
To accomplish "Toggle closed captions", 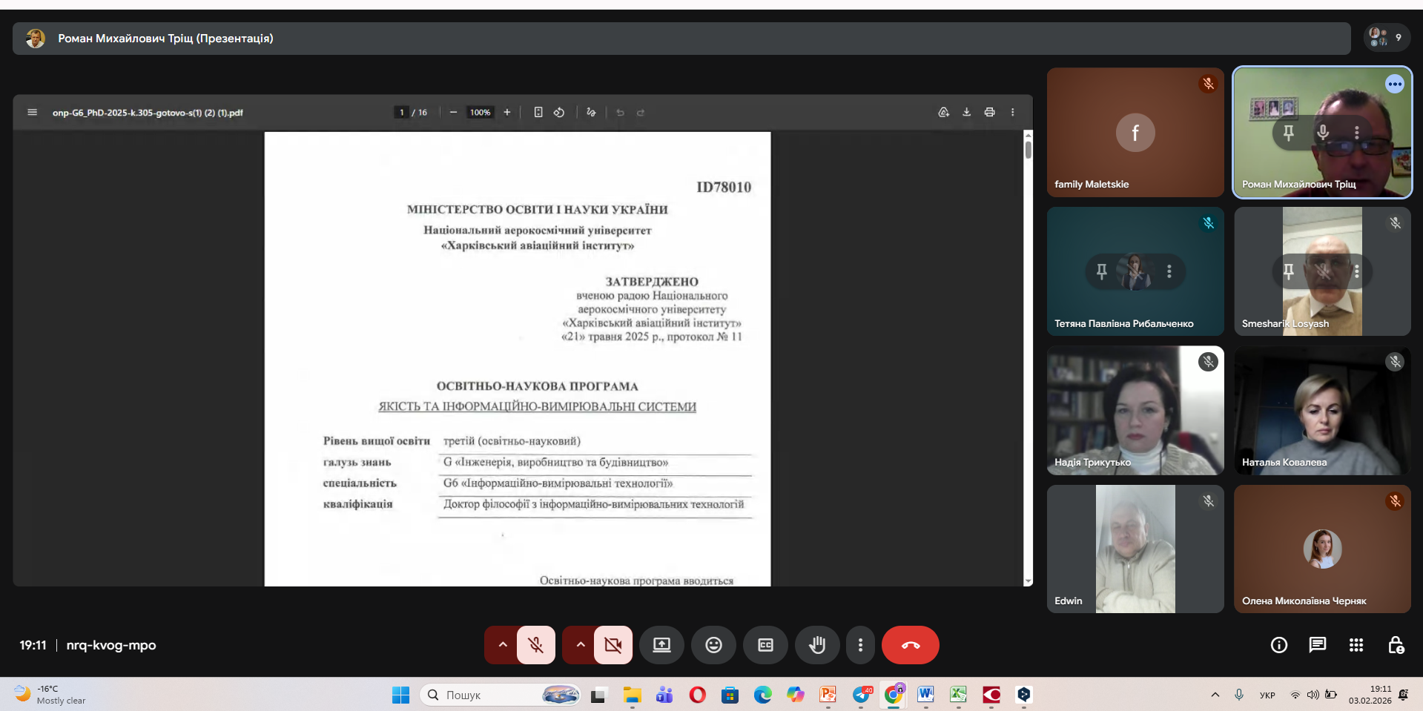I will (x=765, y=645).
